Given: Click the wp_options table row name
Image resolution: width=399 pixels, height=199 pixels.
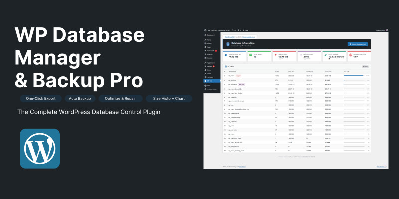Looking at the screenshot, I should click(x=232, y=80).
